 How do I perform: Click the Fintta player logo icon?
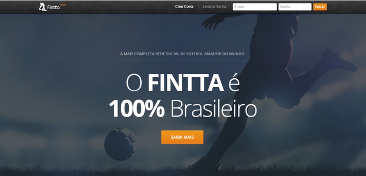pos(42,7)
